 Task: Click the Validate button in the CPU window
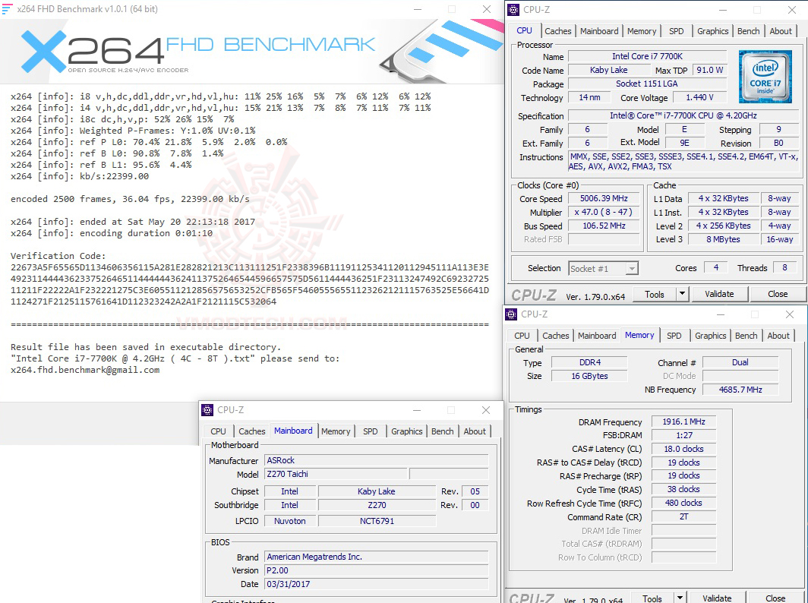(x=719, y=293)
